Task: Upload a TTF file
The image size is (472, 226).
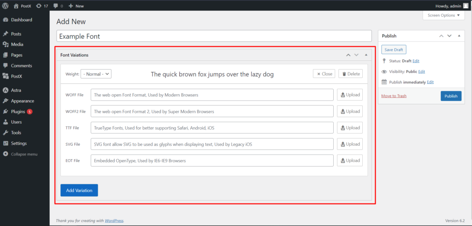Action: coord(350,128)
